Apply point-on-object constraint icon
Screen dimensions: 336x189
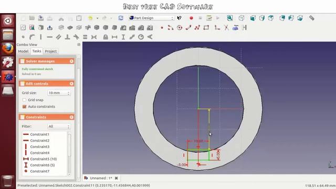click(x=32, y=37)
